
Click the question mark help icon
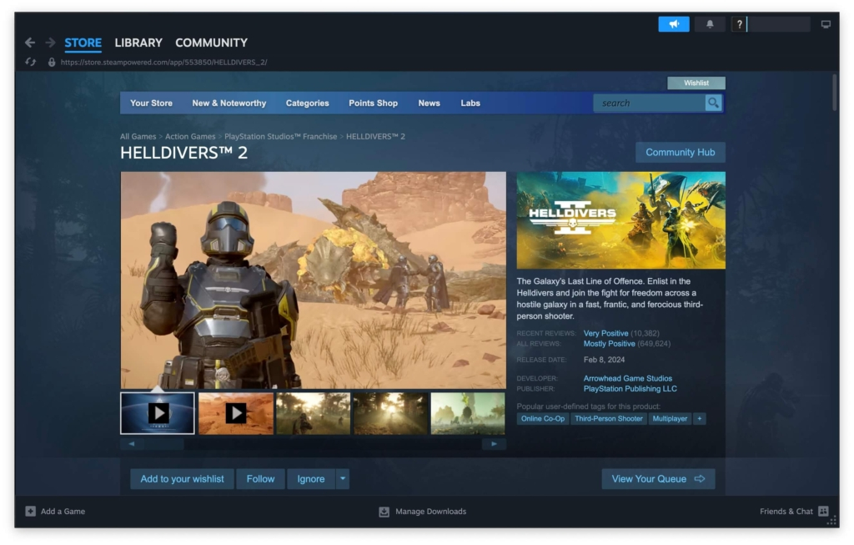pos(739,24)
